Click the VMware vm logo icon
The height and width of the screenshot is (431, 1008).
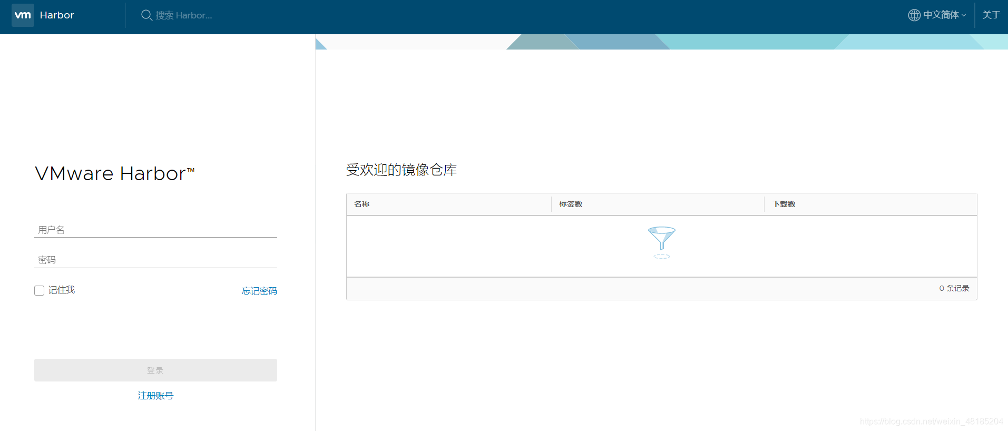pos(23,15)
